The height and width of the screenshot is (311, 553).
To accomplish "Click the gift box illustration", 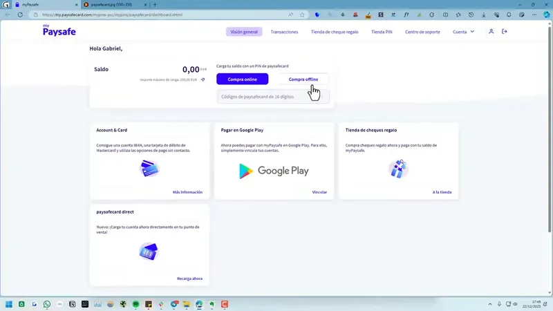I will coord(398,169).
